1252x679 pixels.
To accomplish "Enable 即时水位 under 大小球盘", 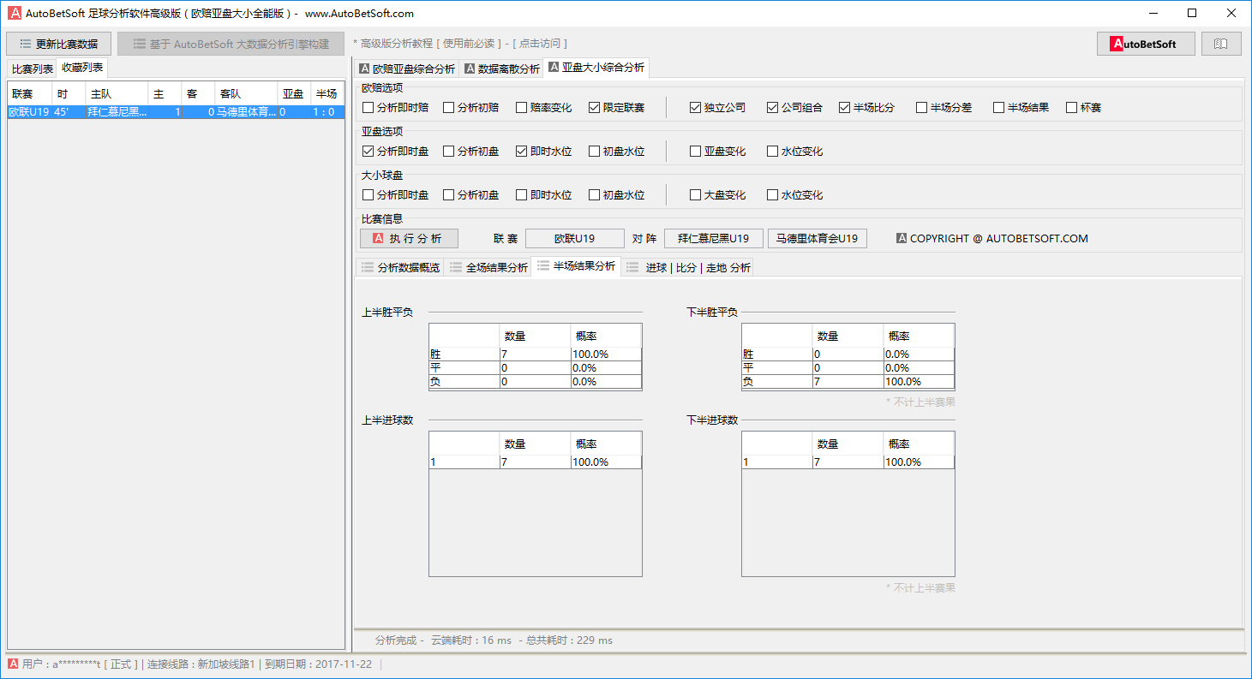I will 544,195.
